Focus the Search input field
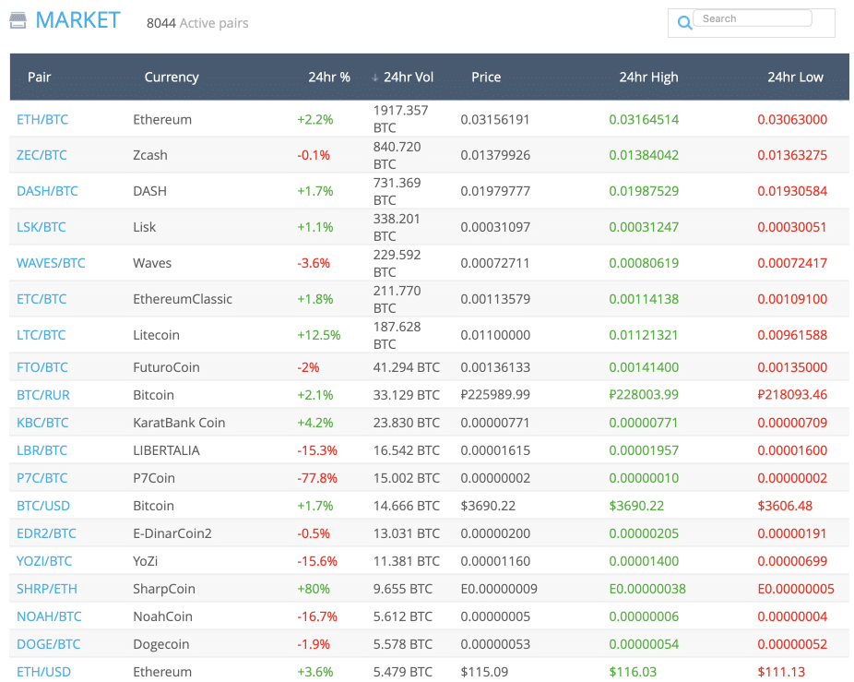This screenshot has width=854, height=682. 753,18
